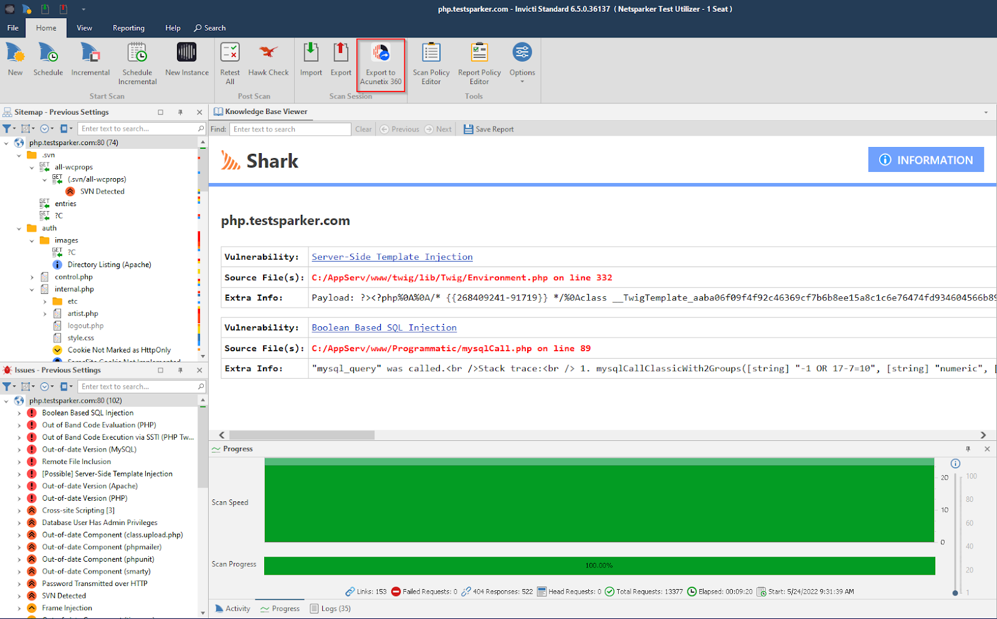
Task: Open Boolean Based SQL Injection link
Action: pos(384,328)
